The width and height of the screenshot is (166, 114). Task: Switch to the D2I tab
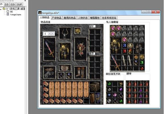coord(6,4)
